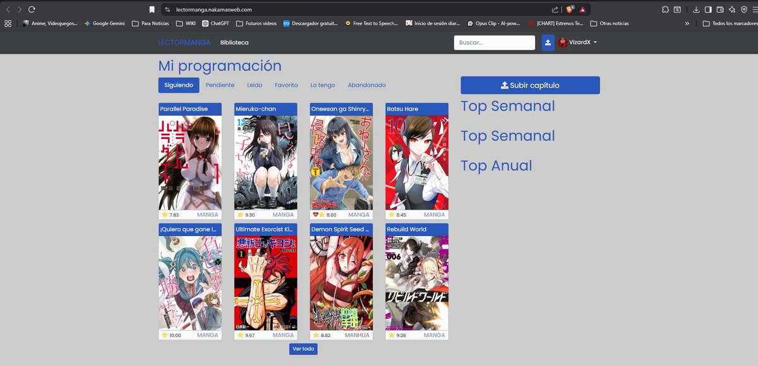Expand the Para Noticias bookmark folder
This screenshot has width=758, height=366.
coord(150,23)
